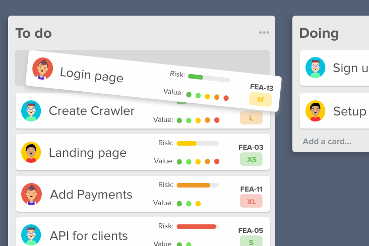The height and width of the screenshot is (246, 369).
Task: Click the red Value dot on Landing page
Action: click(217, 161)
